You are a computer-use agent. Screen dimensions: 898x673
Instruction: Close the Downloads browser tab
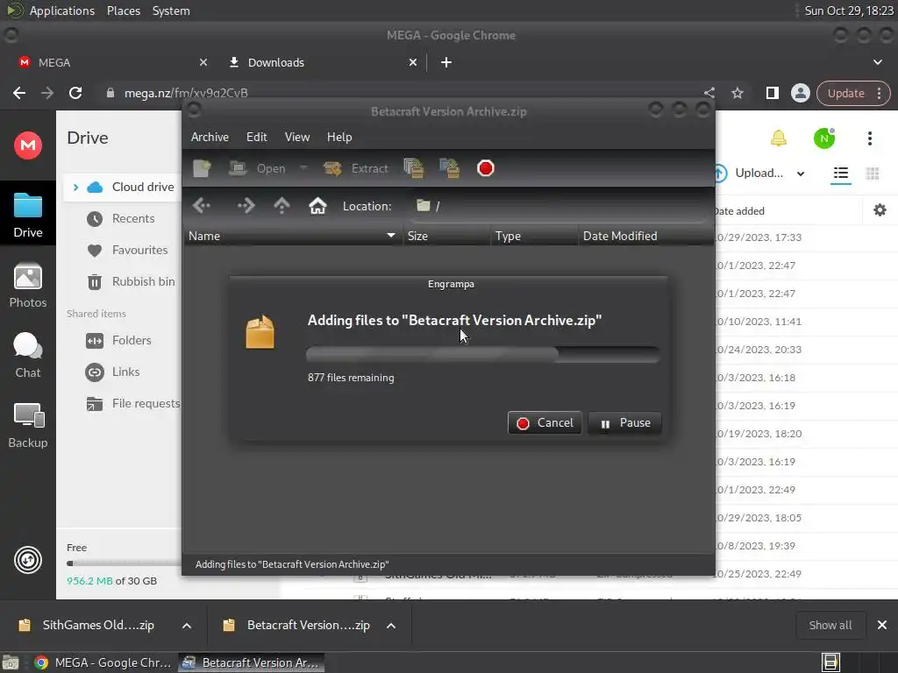(x=413, y=62)
